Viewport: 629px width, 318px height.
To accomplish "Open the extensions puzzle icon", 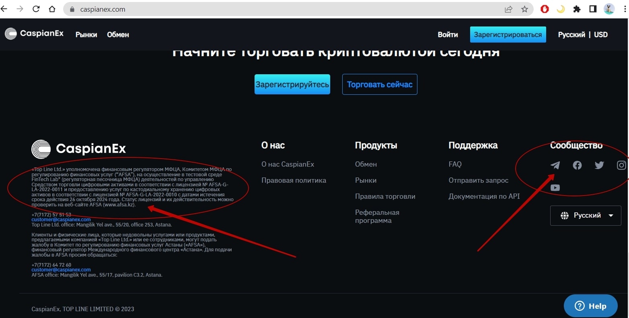I will point(577,9).
